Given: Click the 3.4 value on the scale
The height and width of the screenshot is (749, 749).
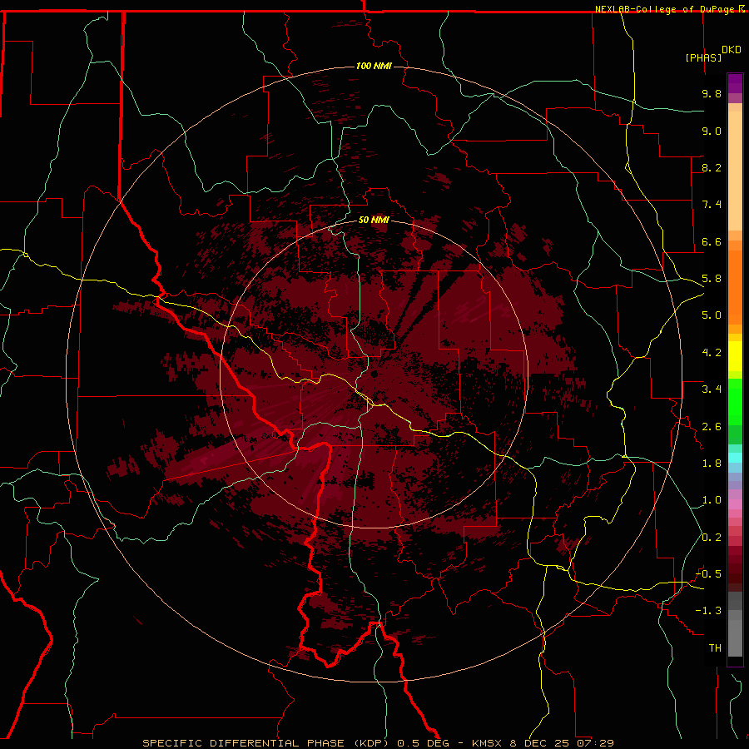Looking at the screenshot, I should pyautogui.click(x=712, y=389).
